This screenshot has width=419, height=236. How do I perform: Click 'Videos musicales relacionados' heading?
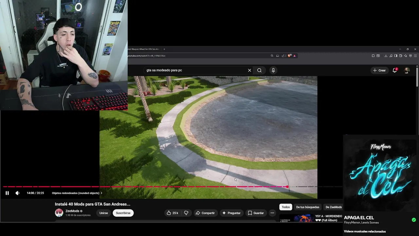tap(365, 231)
